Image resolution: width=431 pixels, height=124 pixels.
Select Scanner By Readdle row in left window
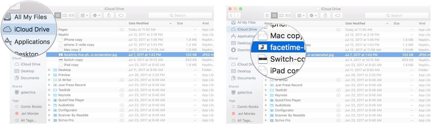(x=130, y=115)
